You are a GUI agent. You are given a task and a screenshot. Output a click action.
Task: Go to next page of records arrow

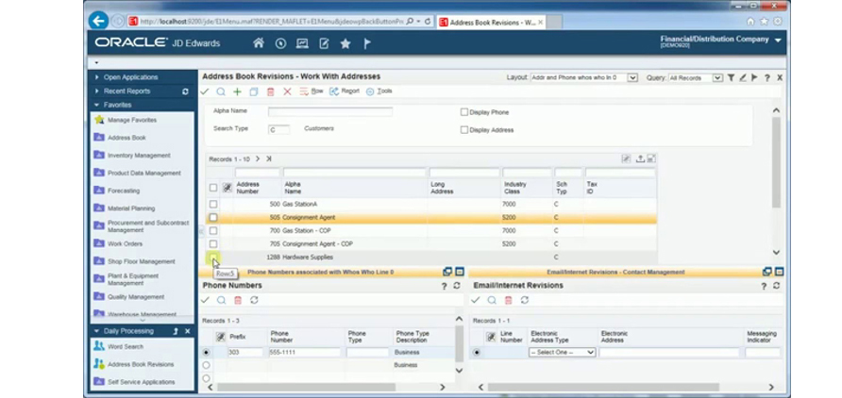click(257, 158)
